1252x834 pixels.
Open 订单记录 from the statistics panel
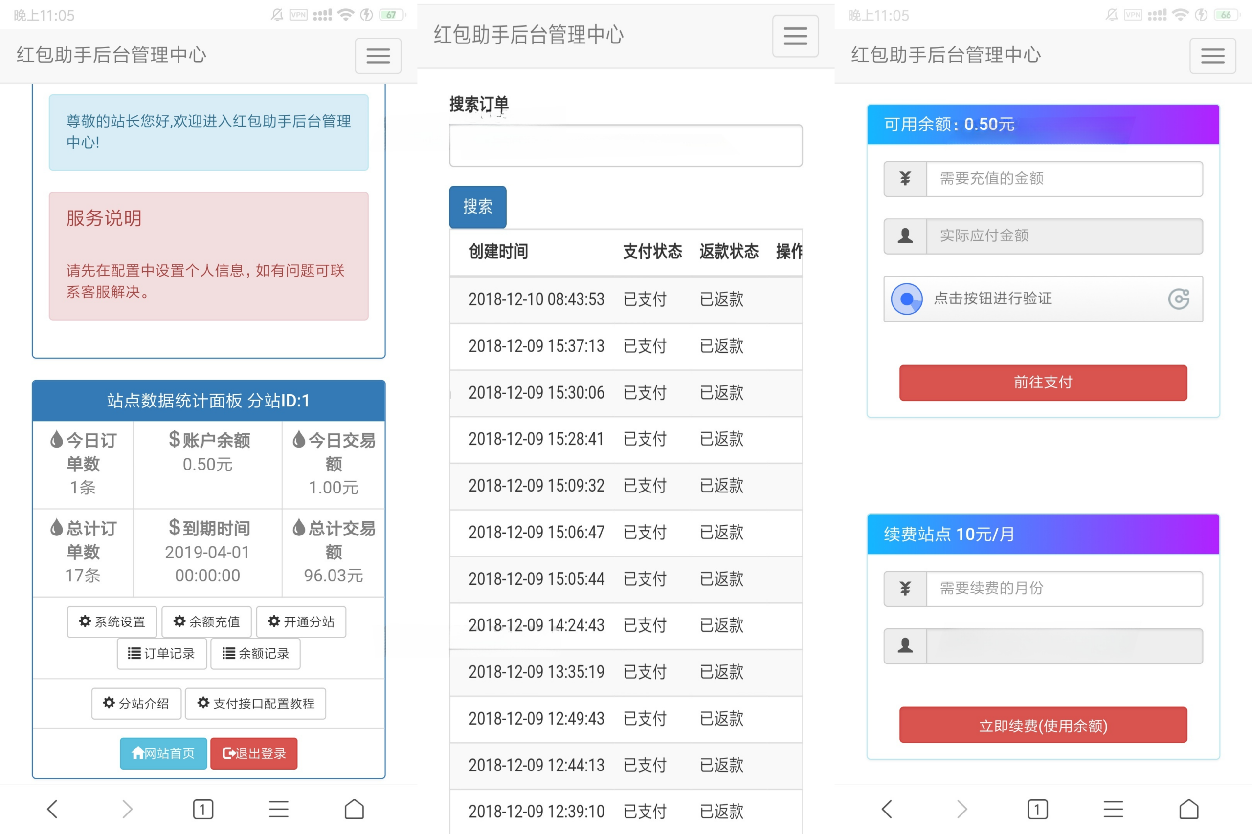161,653
